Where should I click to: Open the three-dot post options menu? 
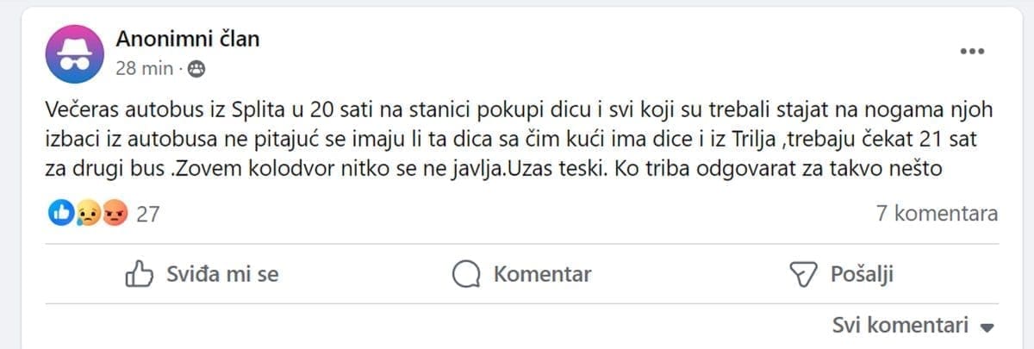[972, 51]
